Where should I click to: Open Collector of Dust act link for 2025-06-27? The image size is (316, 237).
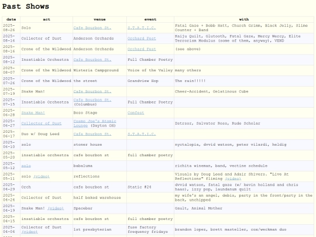42,123
